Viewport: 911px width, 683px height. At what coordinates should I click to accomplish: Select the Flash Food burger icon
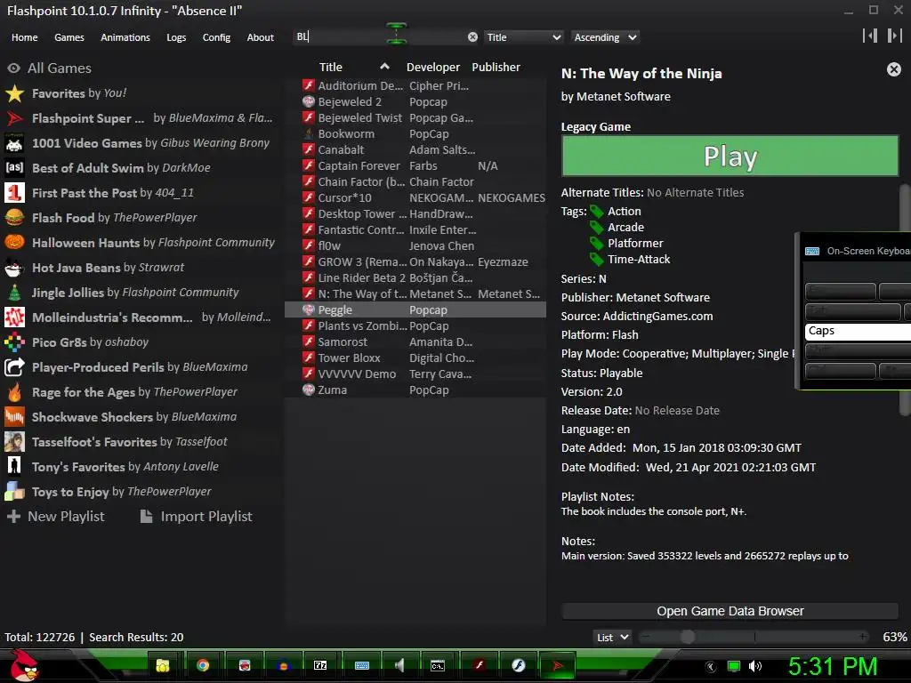coord(14,218)
